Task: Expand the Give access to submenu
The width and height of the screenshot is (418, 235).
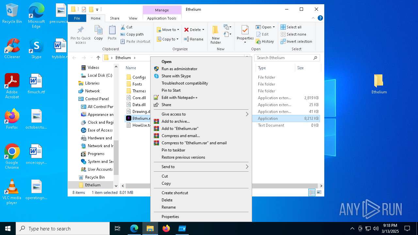Action: [201, 114]
